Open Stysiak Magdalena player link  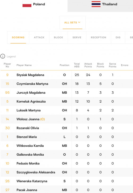click(30, 75)
